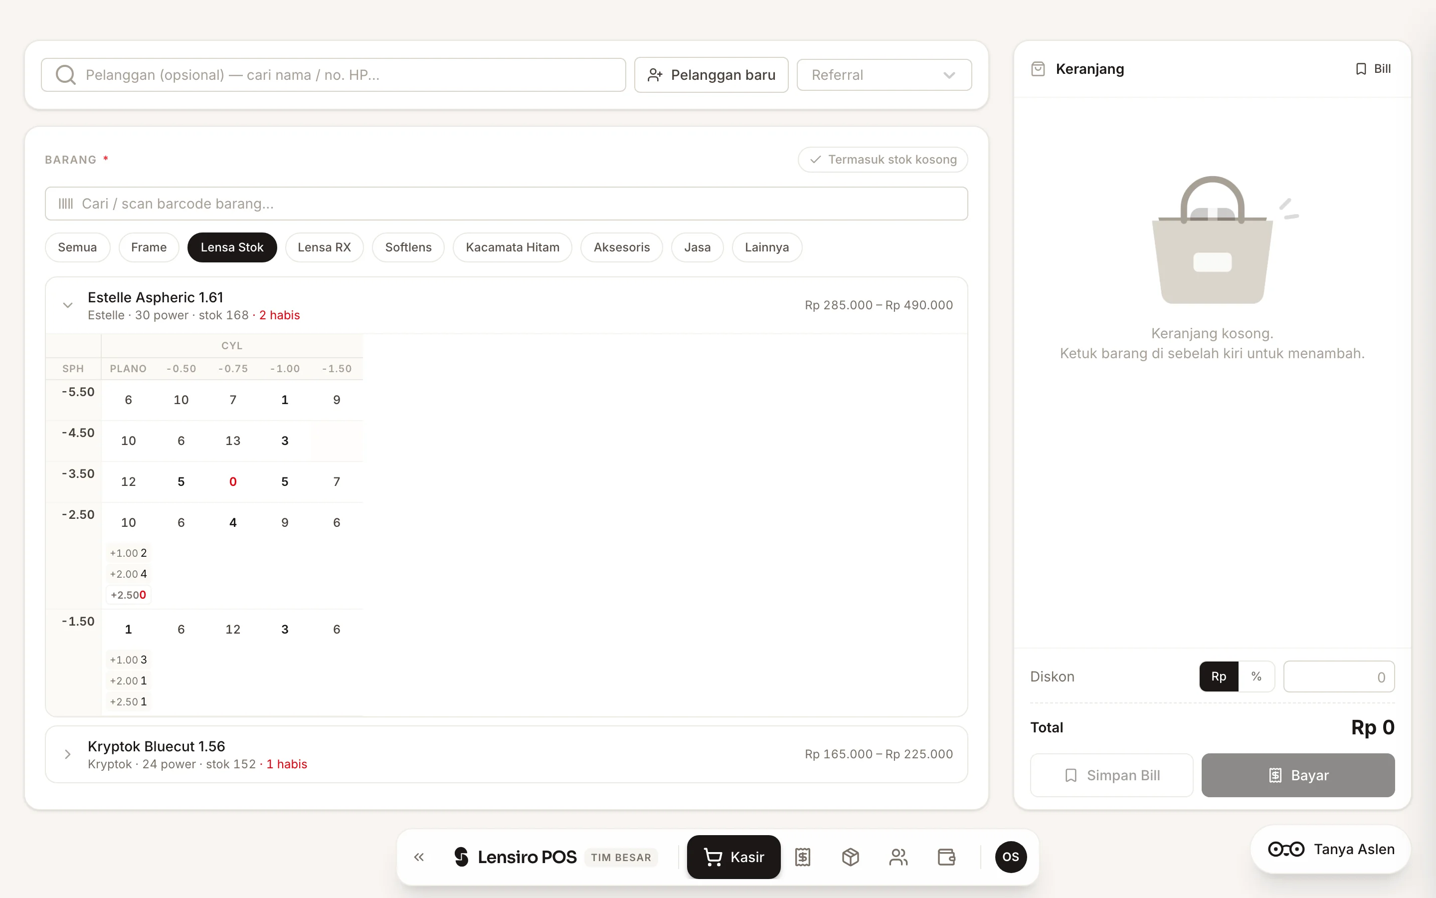Select the Aksesoris category
The image size is (1436, 898).
point(621,247)
